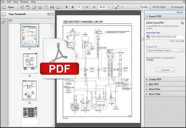Image resolution: width=186 pixels, height=128 pixels.
Task: Open the View menu
Action: coord(15,2)
